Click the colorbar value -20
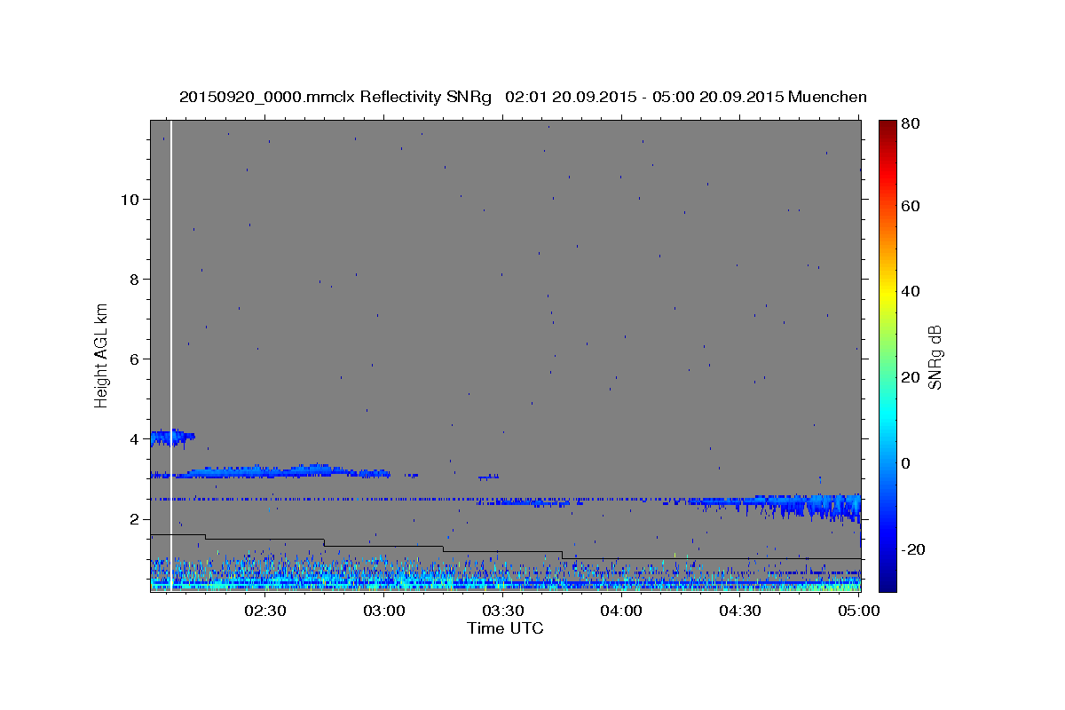The width and height of the screenshot is (1065, 710). point(913,549)
